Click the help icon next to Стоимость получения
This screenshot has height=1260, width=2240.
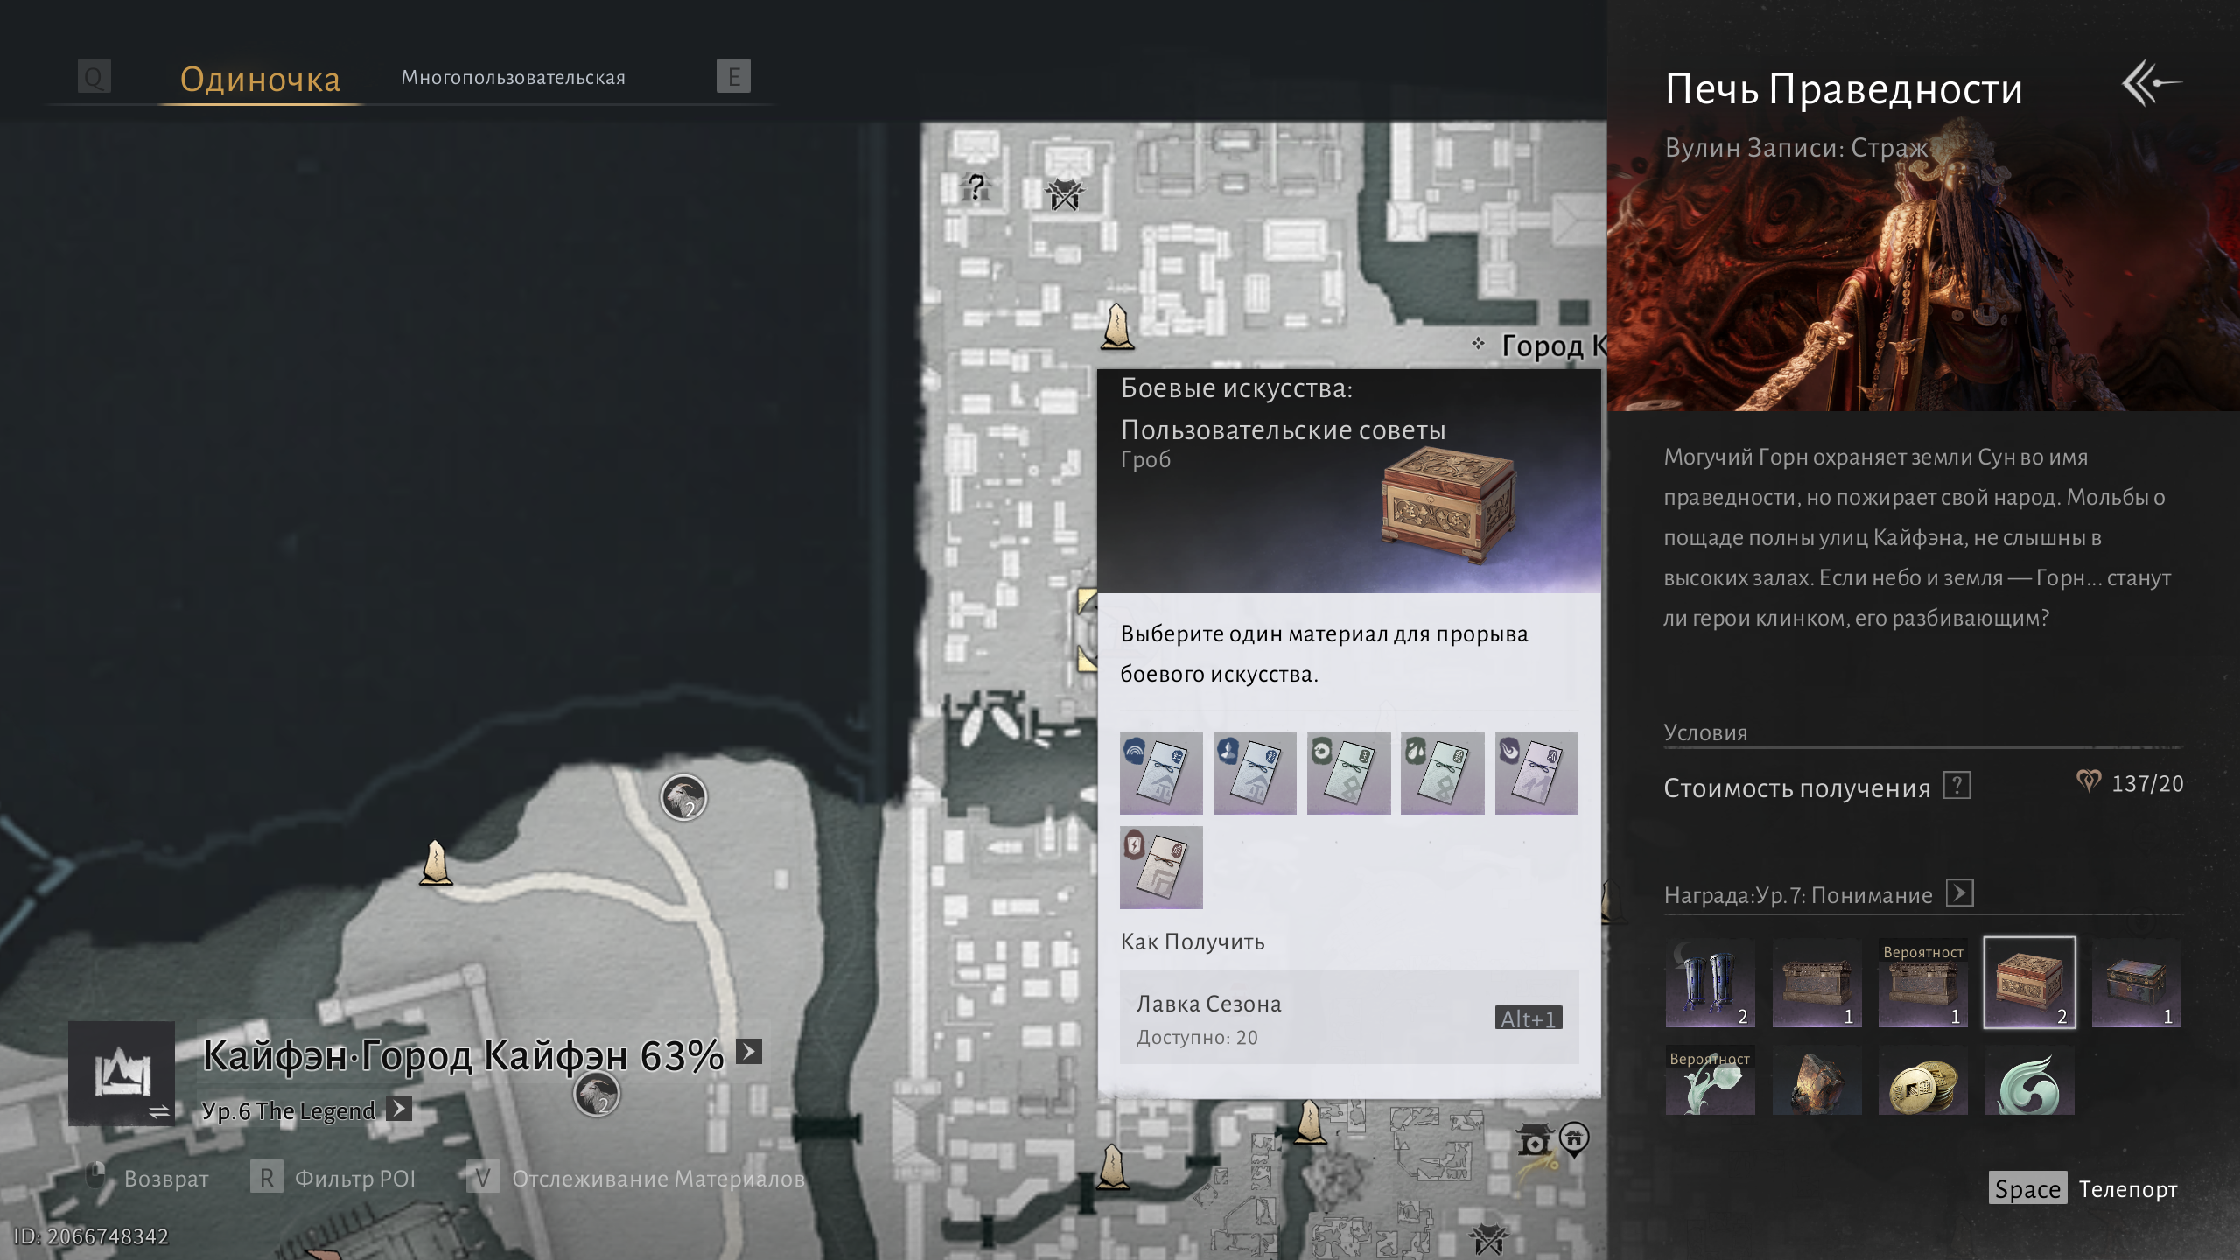[1956, 786]
